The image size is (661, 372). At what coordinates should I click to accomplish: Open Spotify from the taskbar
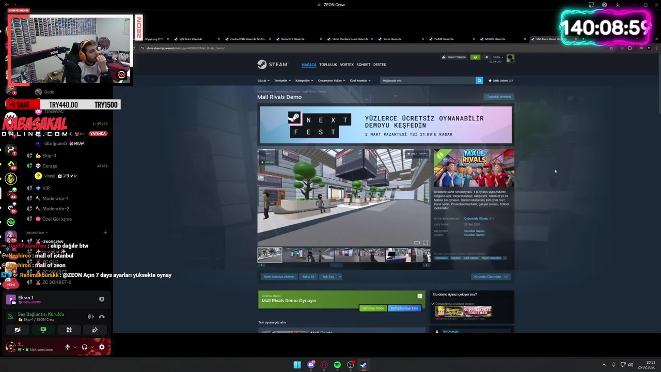pyautogui.click(x=337, y=365)
